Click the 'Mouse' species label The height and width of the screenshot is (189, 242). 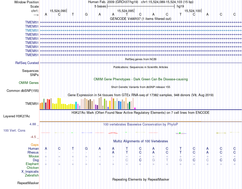(x=34, y=156)
